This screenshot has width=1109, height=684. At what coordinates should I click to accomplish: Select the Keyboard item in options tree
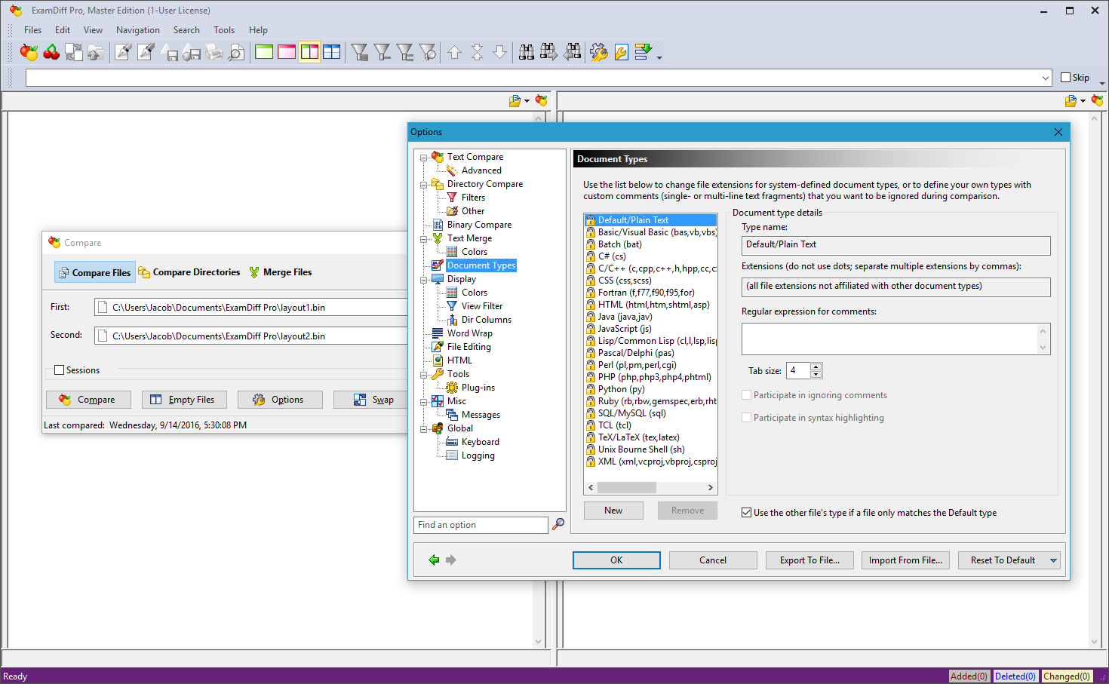(x=481, y=442)
